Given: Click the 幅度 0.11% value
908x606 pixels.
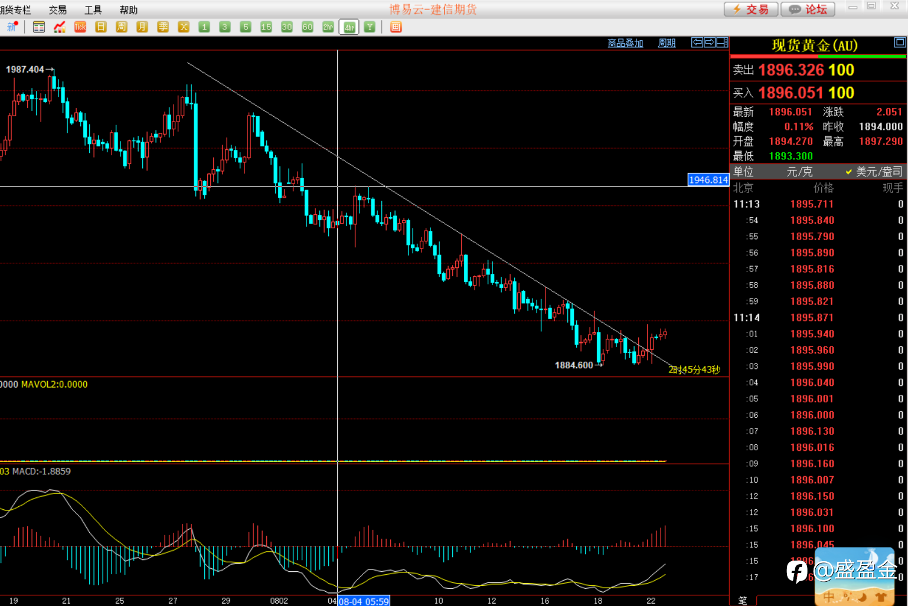Looking at the screenshot, I should click(799, 127).
